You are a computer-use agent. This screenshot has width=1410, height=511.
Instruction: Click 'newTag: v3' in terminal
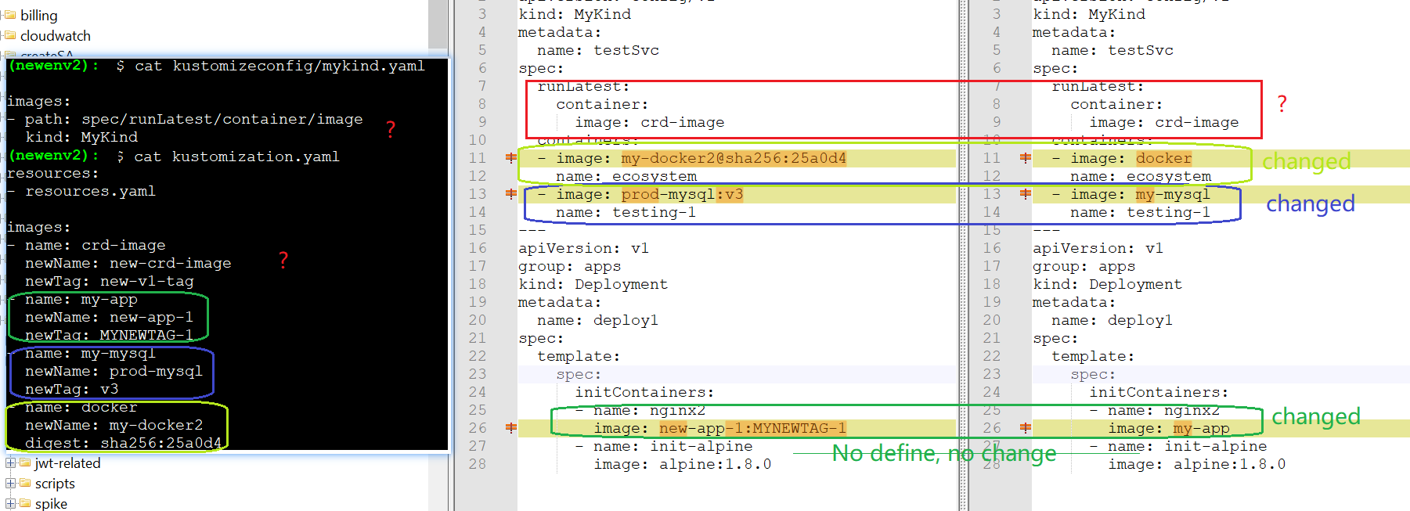(x=72, y=389)
